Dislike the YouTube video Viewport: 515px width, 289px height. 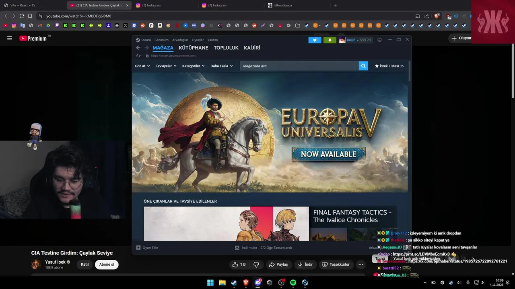coord(256,265)
